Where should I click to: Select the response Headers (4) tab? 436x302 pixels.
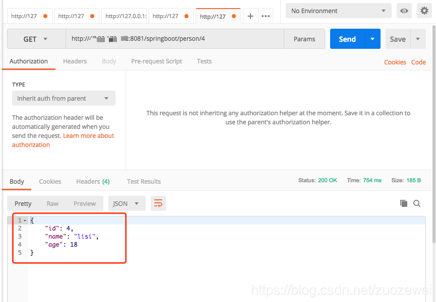[93, 181]
